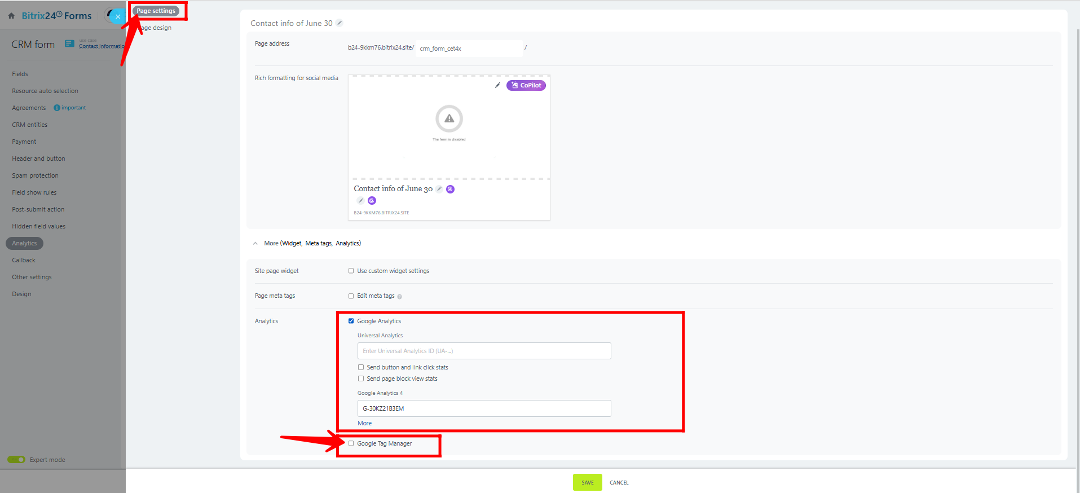Open the Page settings tab

tap(156, 11)
